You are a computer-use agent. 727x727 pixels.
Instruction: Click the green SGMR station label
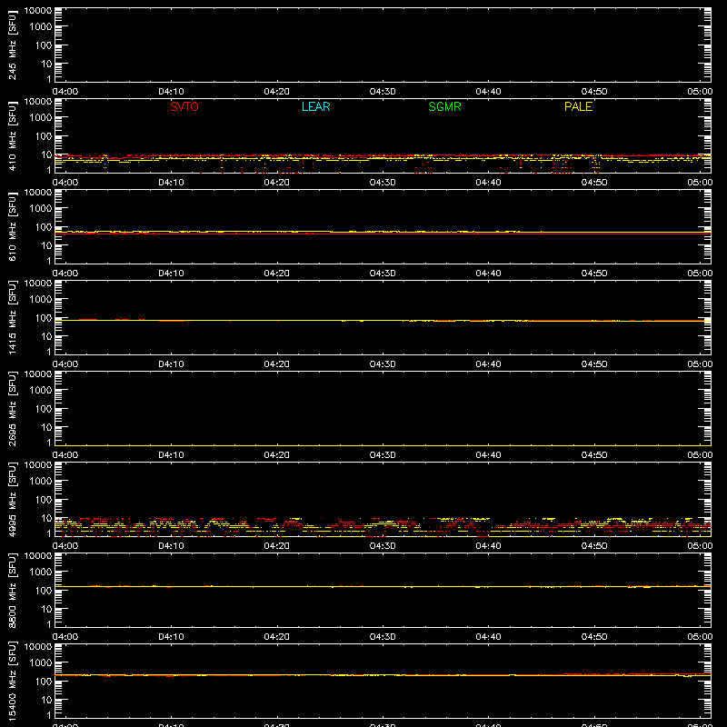coord(444,106)
